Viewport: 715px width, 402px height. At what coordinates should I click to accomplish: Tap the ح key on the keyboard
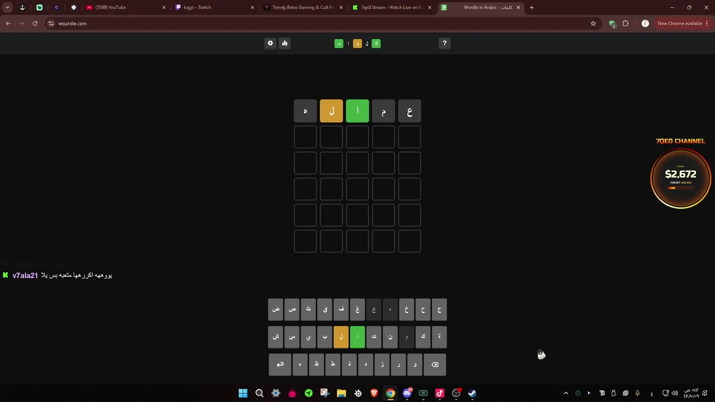point(423,309)
